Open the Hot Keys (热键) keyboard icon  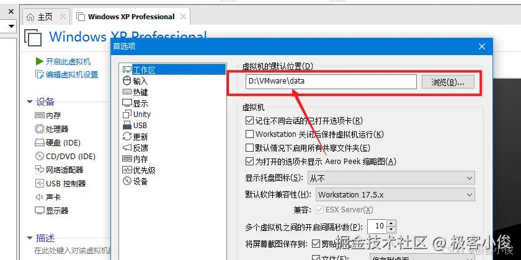127,92
